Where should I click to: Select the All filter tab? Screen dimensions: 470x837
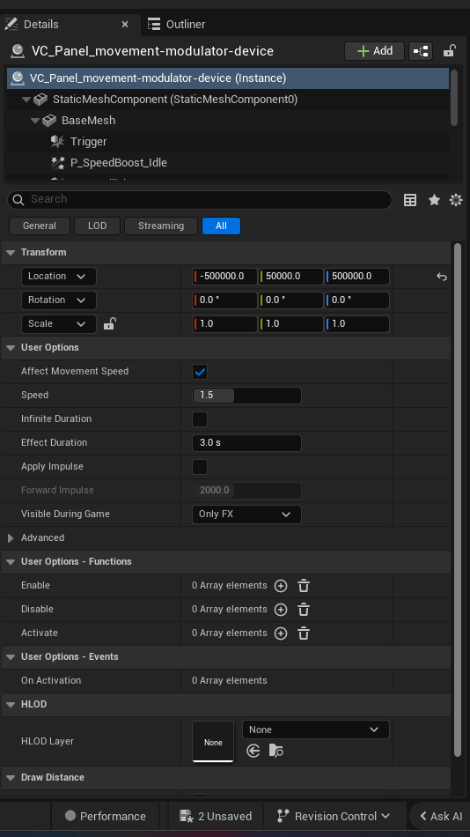click(x=222, y=226)
